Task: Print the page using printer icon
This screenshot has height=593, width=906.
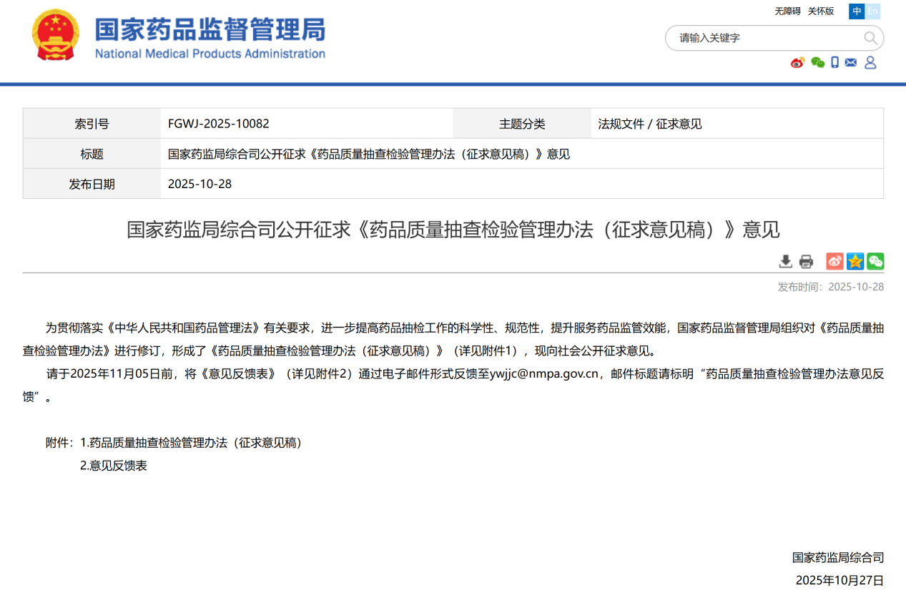Action: point(806,262)
